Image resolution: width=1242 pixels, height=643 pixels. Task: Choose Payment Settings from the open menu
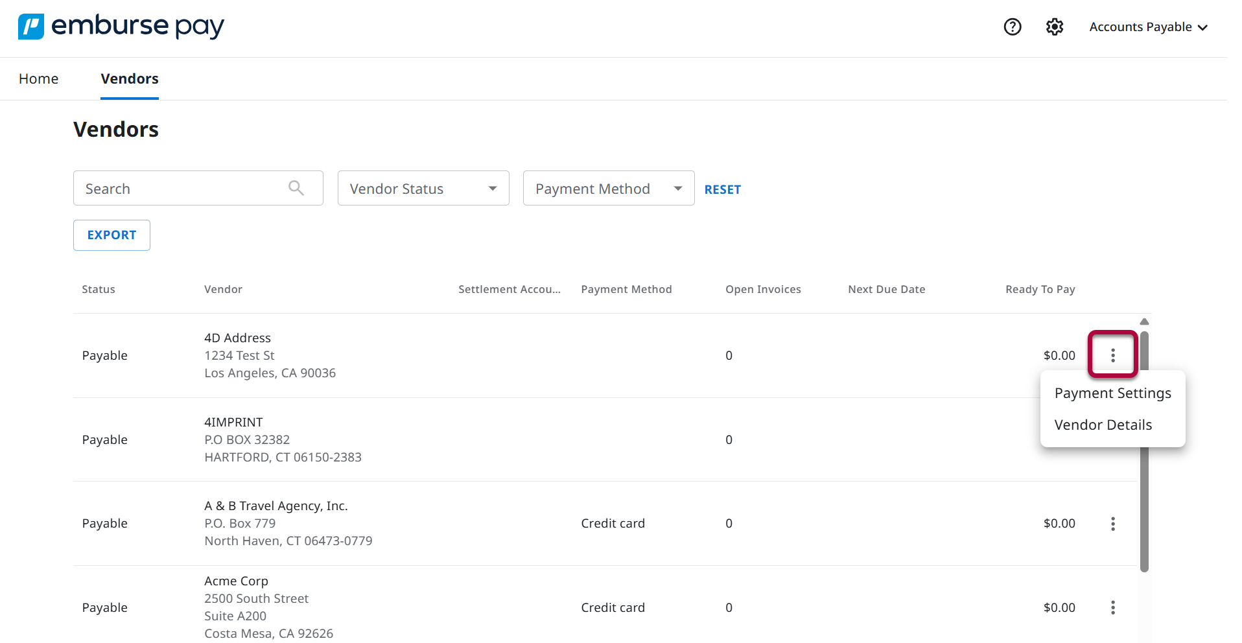coord(1112,393)
